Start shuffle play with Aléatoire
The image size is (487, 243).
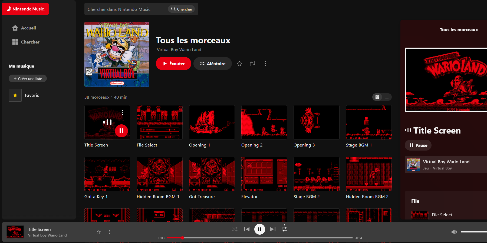213,64
